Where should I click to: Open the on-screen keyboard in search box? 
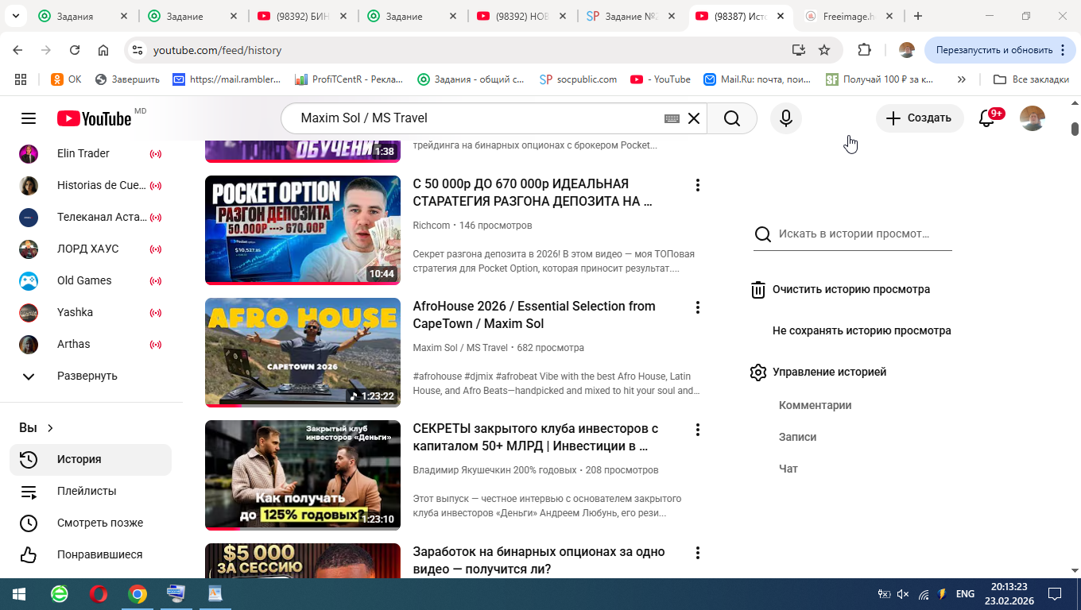click(x=672, y=118)
